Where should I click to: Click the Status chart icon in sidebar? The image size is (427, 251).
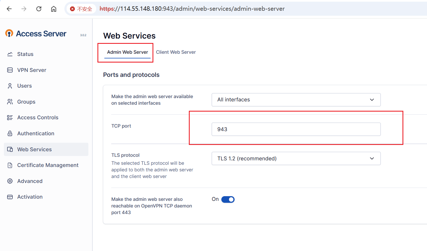[10, 54]
